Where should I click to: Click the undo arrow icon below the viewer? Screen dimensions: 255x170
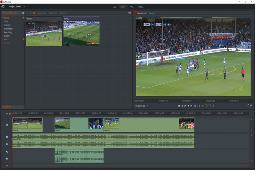tap(248, 106)
